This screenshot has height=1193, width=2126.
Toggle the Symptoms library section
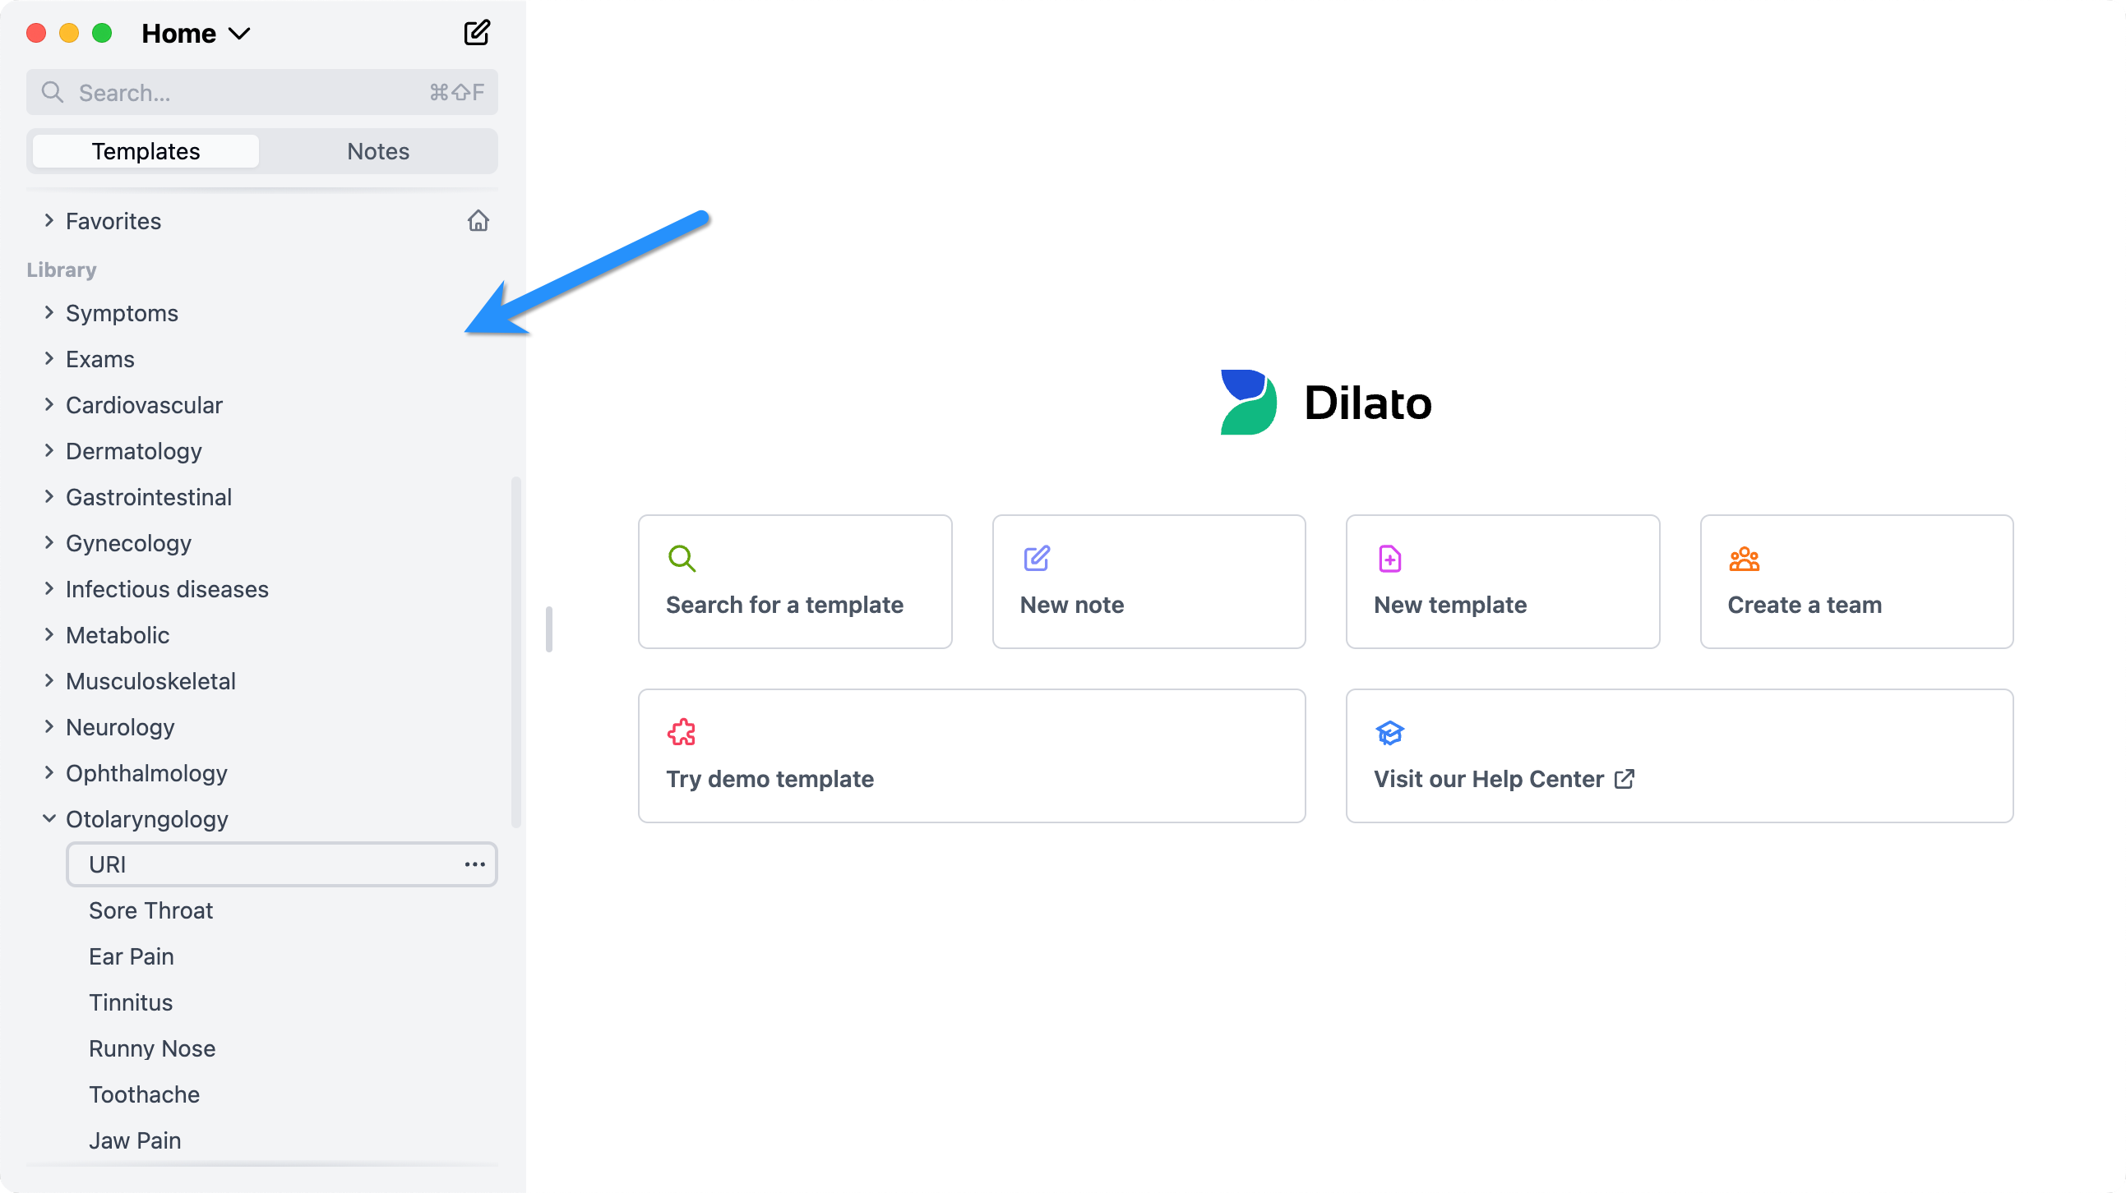point(47,314)
